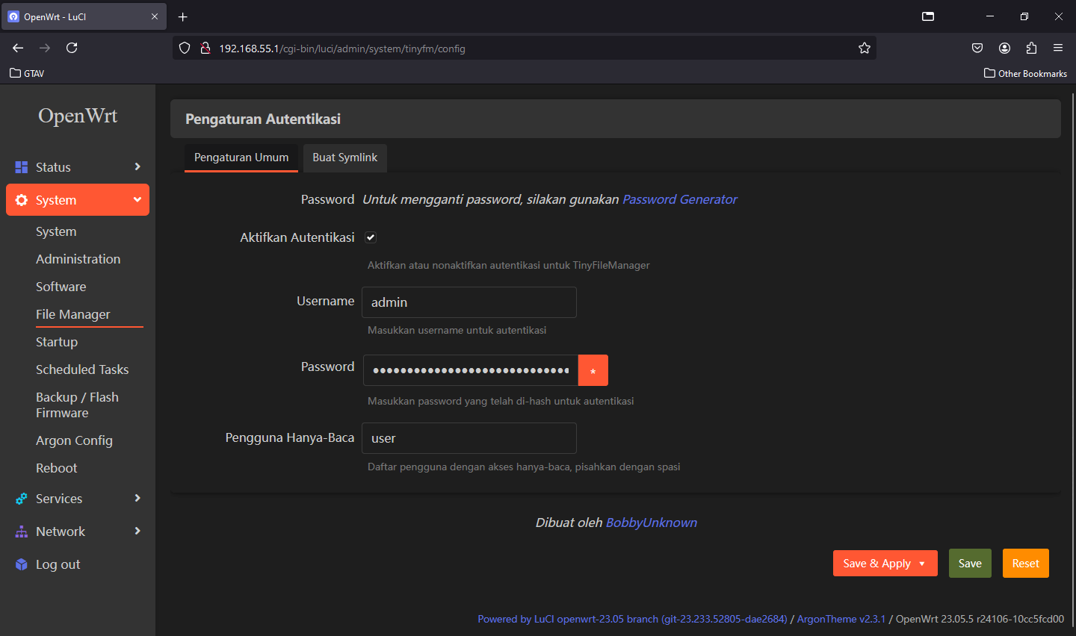This screenshot has width=1076, height=636.
Task: Open Other Bookmarks folder
Action: [x=1025, y=73]
